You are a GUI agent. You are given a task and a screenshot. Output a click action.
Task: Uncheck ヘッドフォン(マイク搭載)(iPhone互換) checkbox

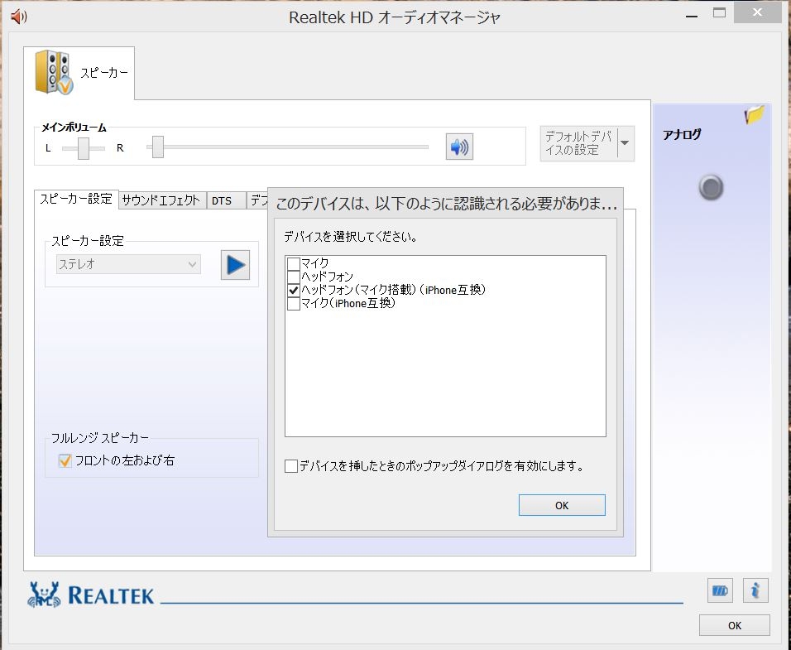pos(294,290)
